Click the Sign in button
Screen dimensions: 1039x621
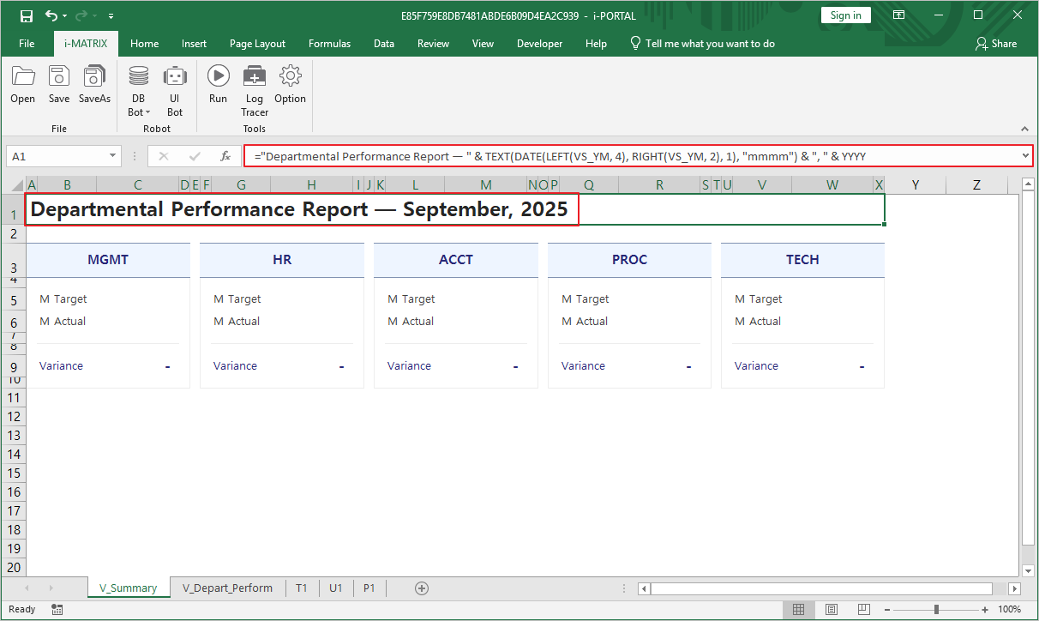[845, 15]
